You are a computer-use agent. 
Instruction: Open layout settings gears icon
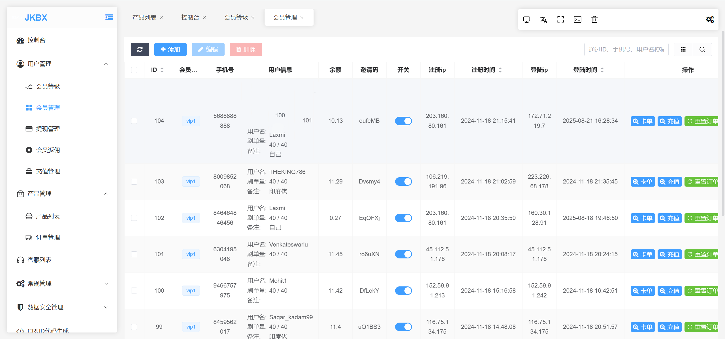click(x=710, y=20)
